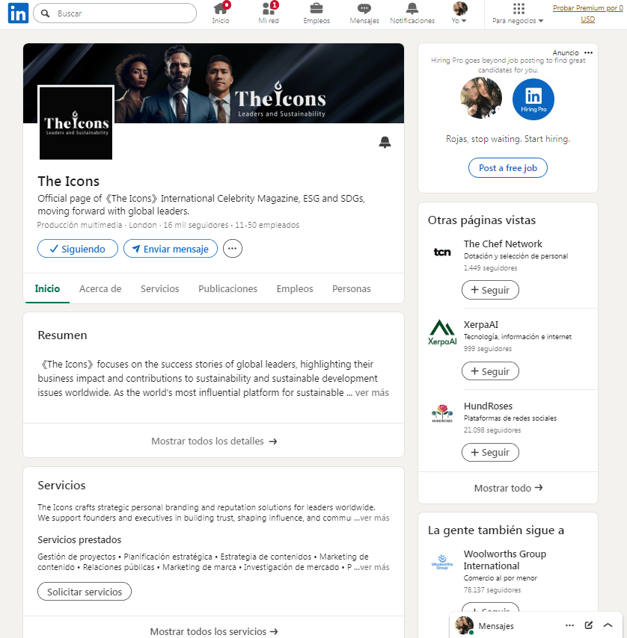Click Solicitar servicios button
Viewport: 627px width, 638px height.
(85, 592)
